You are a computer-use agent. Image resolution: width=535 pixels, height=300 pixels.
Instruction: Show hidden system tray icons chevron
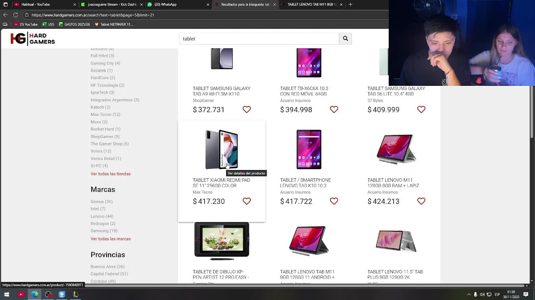coord(469,295)
